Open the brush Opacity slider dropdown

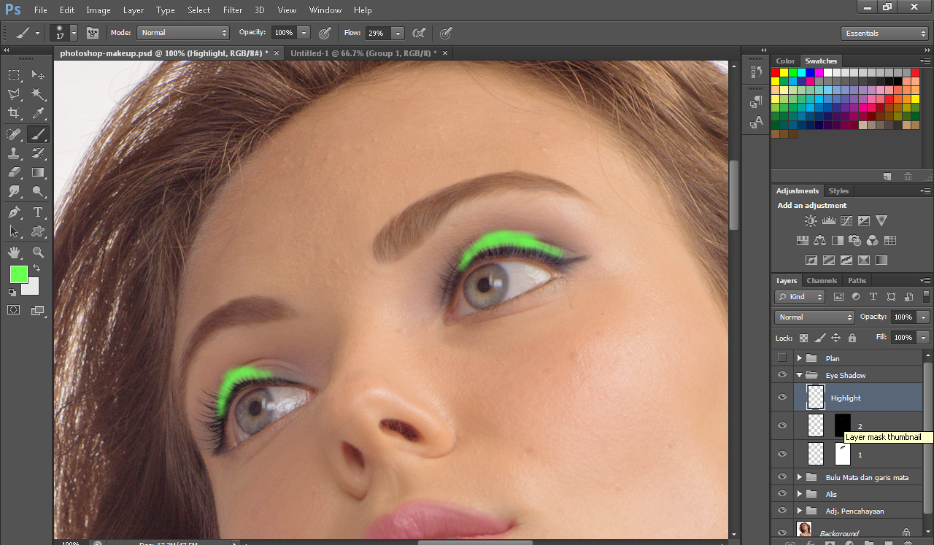tap(304, 33)
